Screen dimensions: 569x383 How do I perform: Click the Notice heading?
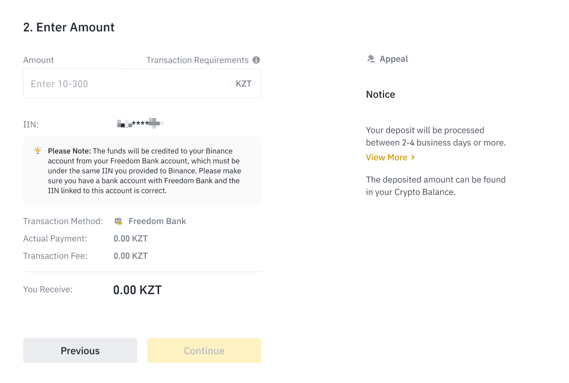tap(380, 95)
